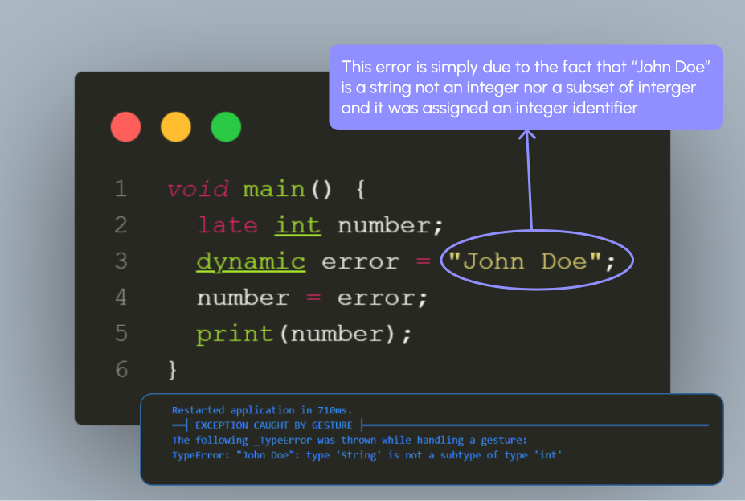This screenshot has height=501, width=745.
Task: Click the closing brace on line 6
Action: pos(173,370)
